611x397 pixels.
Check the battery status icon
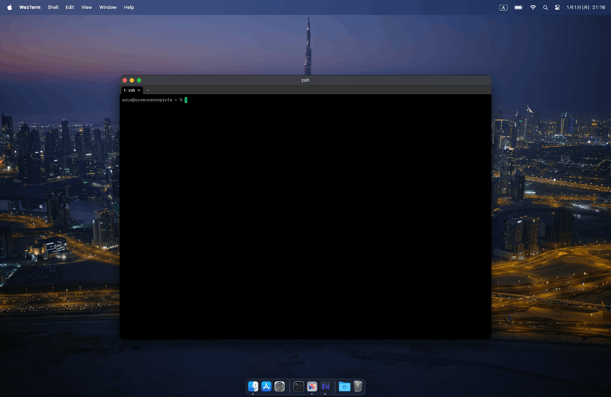point(518,7)
